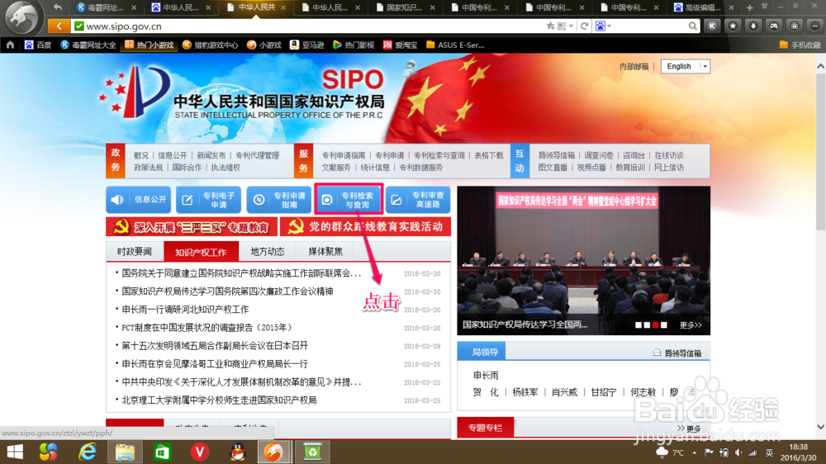Switch to 知识产权工作 news tab

(x=202, y=252)
